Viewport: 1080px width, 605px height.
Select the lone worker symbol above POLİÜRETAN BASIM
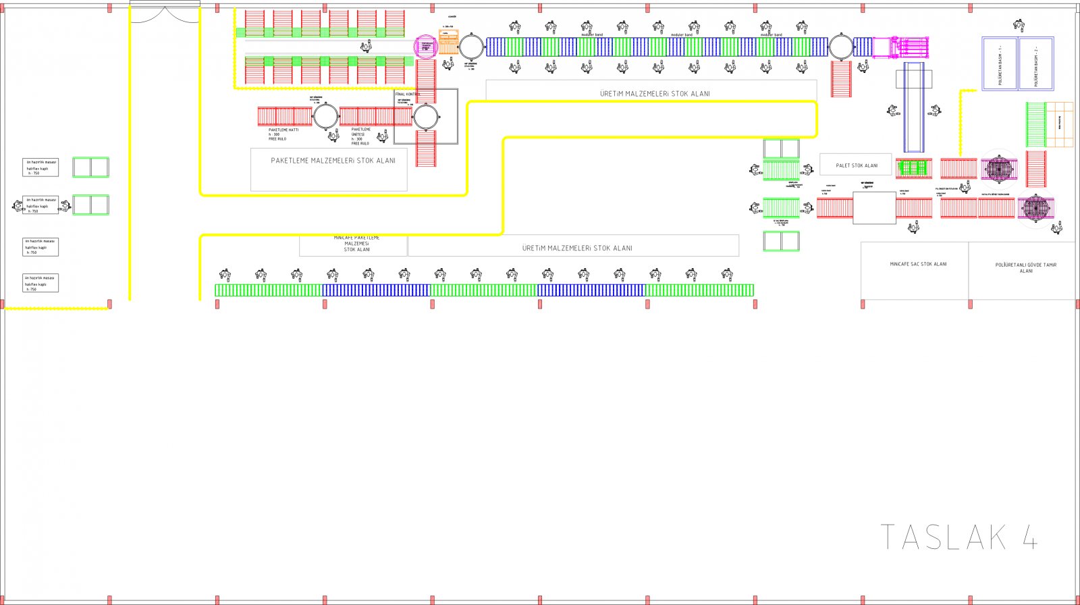(x=1019, y=26)
